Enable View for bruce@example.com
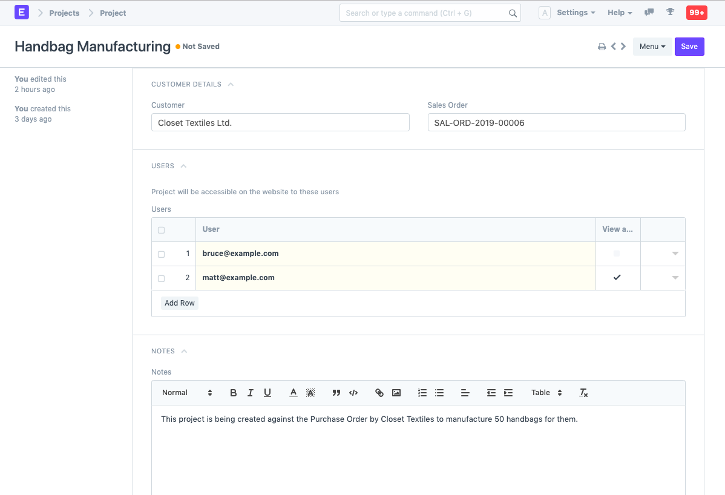The image size is (725, 495). 617,254
